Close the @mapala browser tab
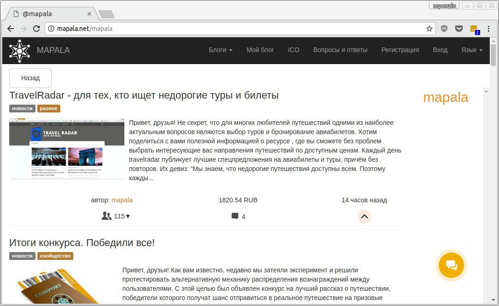This screenshot has height=306, width=499. 89,14
